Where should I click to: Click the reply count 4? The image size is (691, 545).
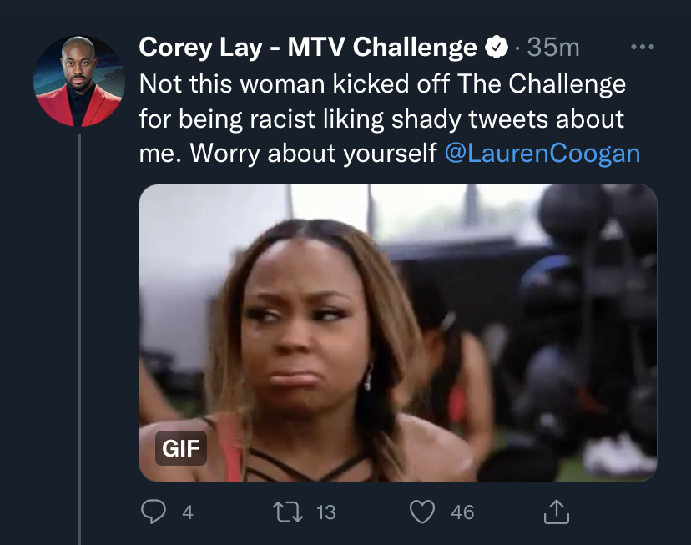tap(188, 512)
